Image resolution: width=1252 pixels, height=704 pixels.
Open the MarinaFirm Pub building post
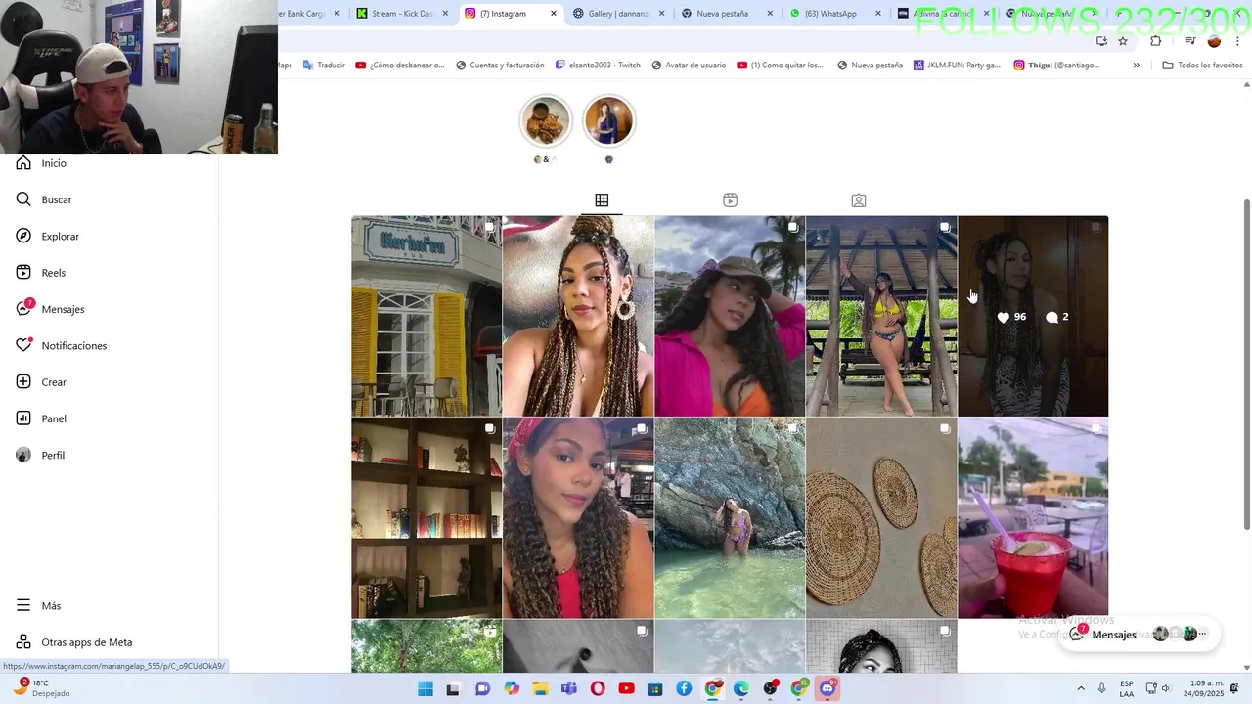[426, 316]
